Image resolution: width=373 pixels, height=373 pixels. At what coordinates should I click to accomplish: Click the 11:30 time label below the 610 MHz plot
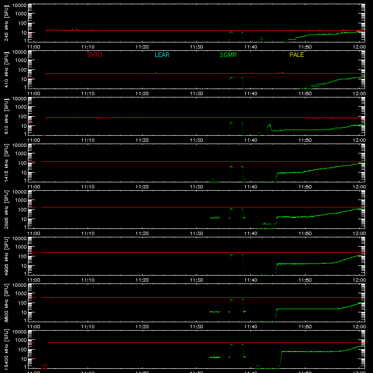pos(196,140)
